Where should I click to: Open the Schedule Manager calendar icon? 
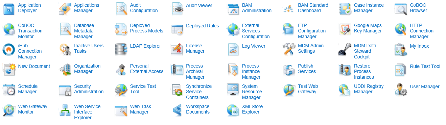tap(9, 90)
